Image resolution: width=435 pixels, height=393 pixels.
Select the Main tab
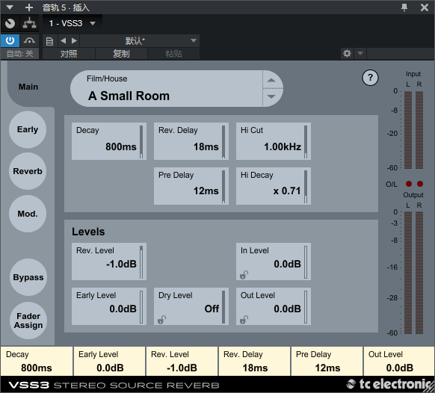(x=28, y=87)
